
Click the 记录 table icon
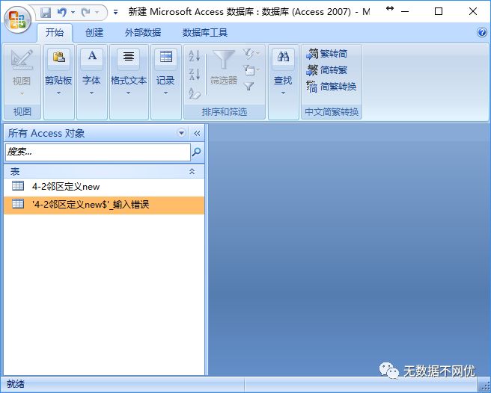tap(166, 58)
